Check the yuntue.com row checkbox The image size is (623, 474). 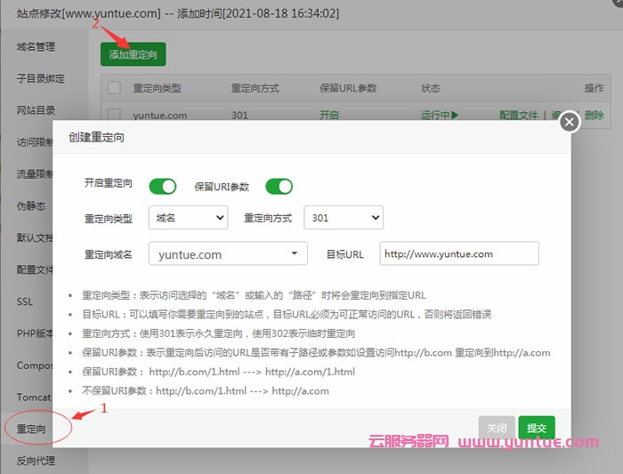pos(114,115)
